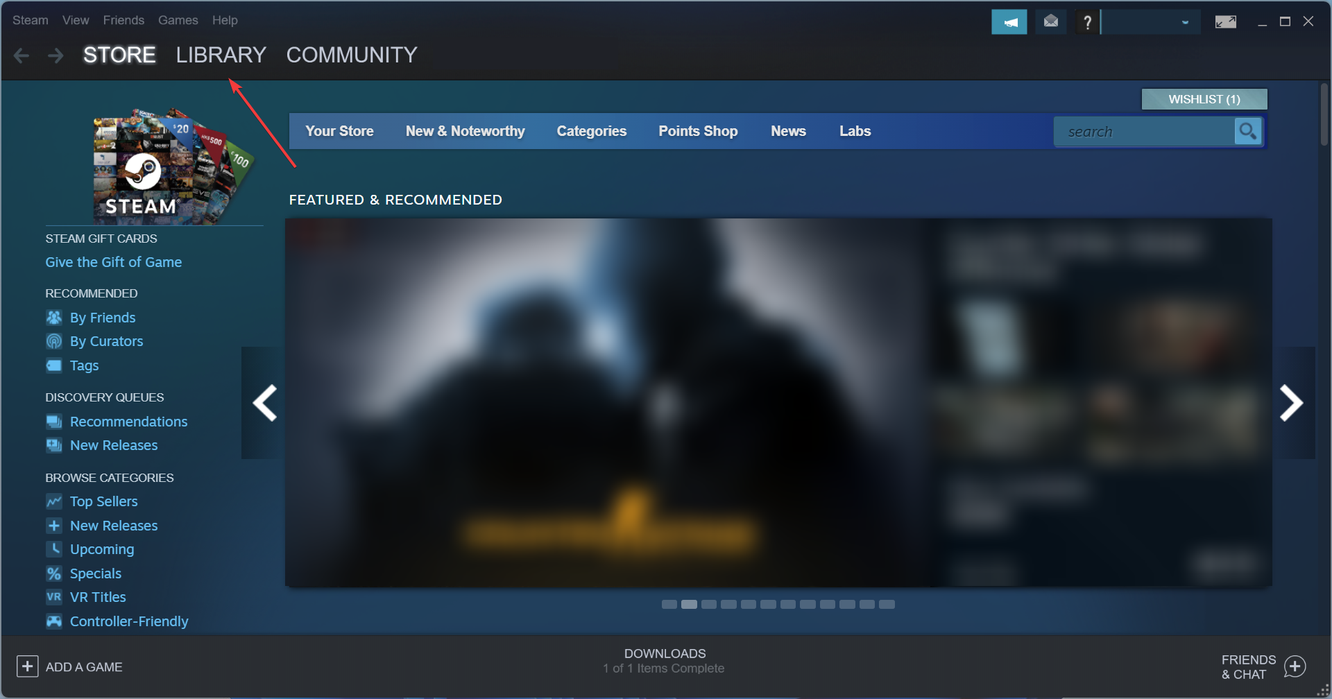The height and width of the screenshot is (699, 1332).
Task: Click the VR Titles icon
Action: click(54, 597)
